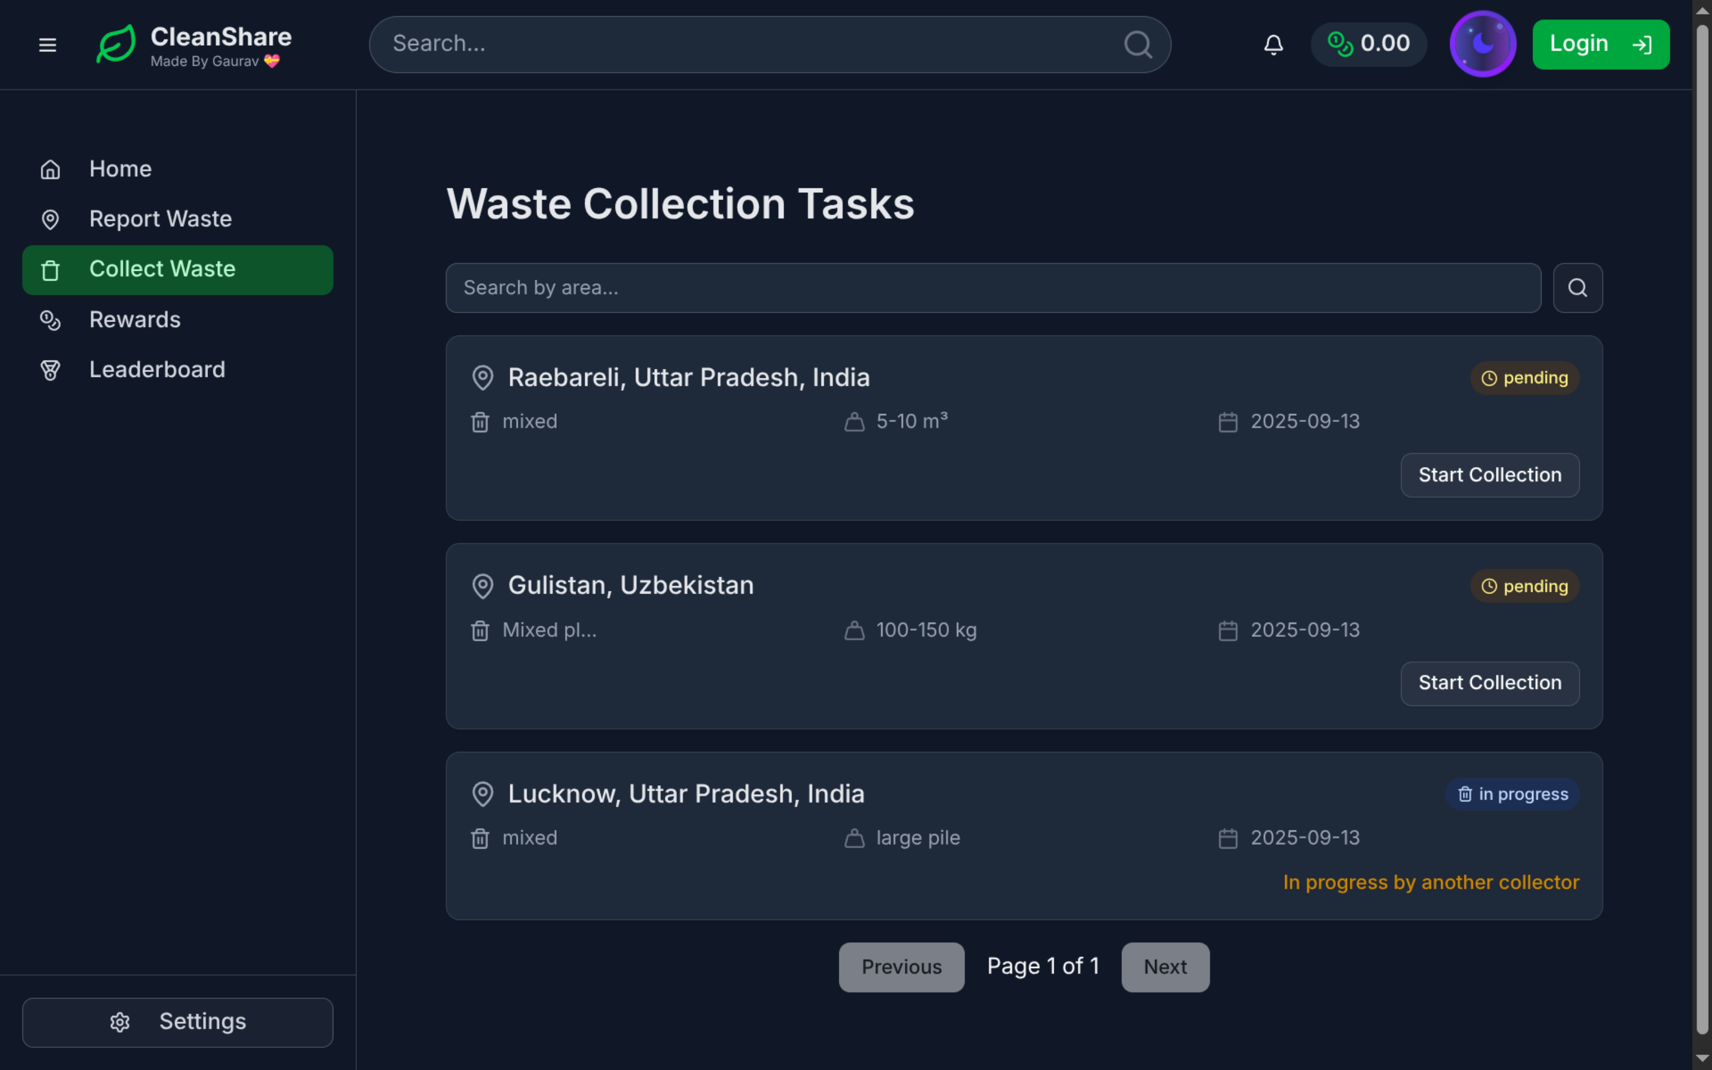Click the calendar icon on the Gulistan task
Screen dimensions: 1712x1070
click(1228, 630)
